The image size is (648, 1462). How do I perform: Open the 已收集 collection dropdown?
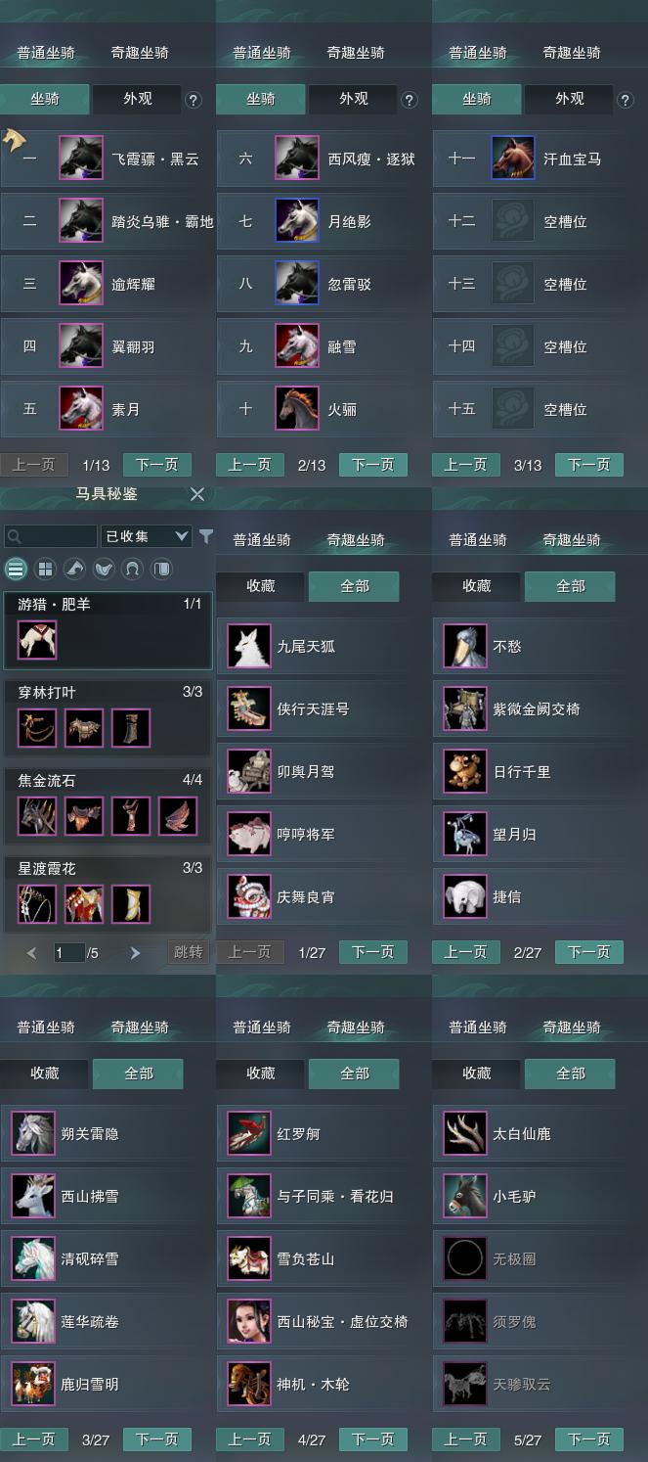(146, 536)
